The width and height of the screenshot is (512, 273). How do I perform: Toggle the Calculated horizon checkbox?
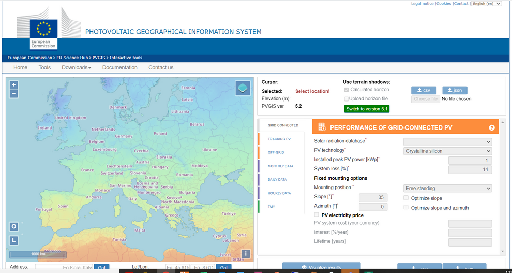point(347,90)
